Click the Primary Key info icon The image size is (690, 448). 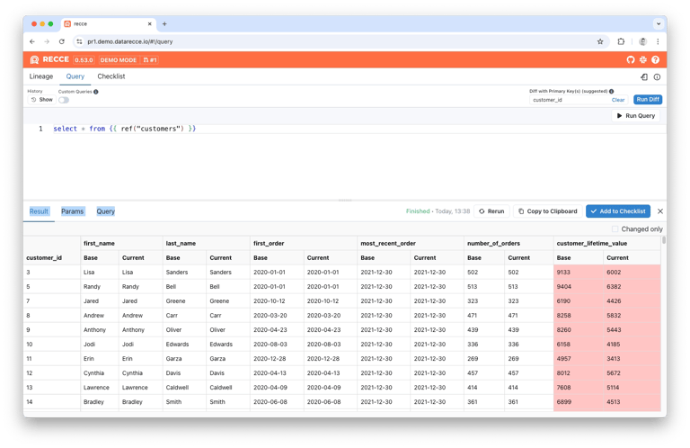611,91
